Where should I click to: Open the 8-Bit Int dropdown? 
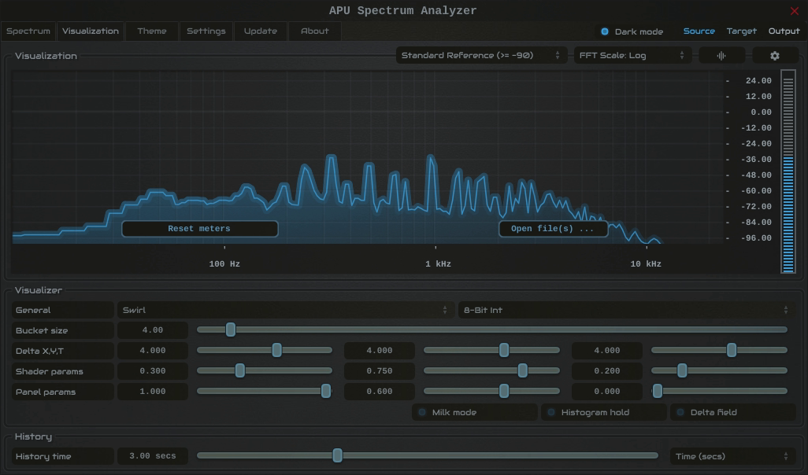click(626, 311)
